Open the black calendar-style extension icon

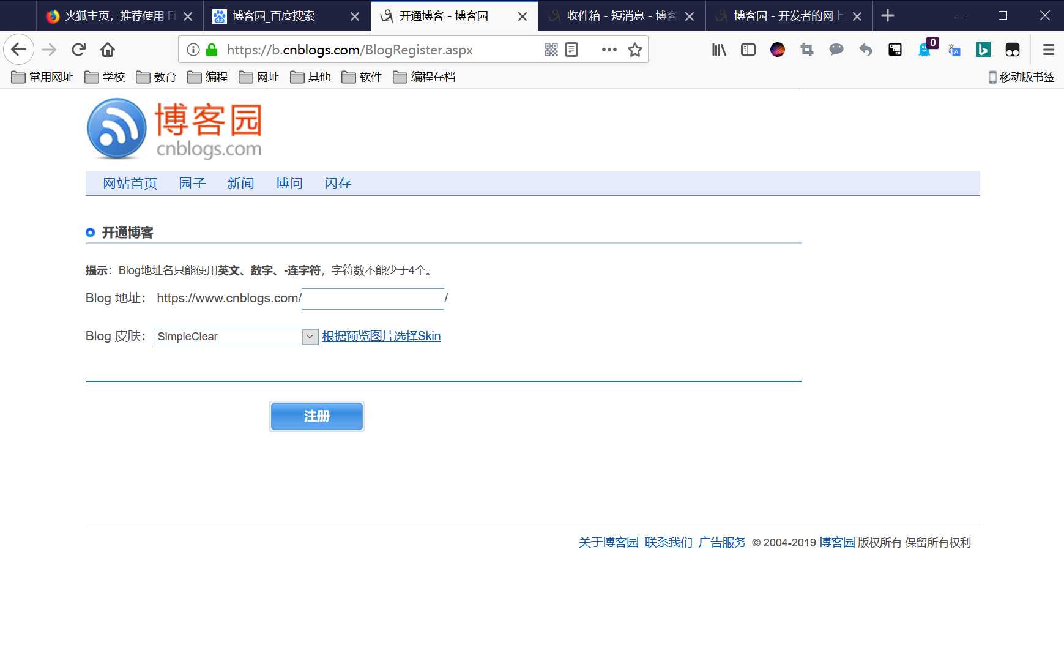click(x=895, y=50)
